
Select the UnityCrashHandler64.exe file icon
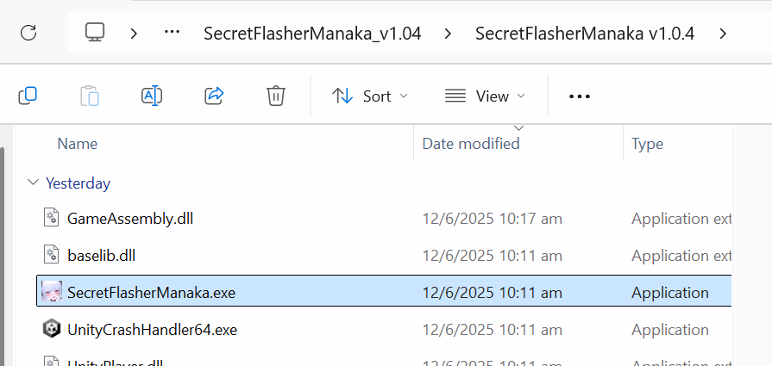[x=52, y=329]
